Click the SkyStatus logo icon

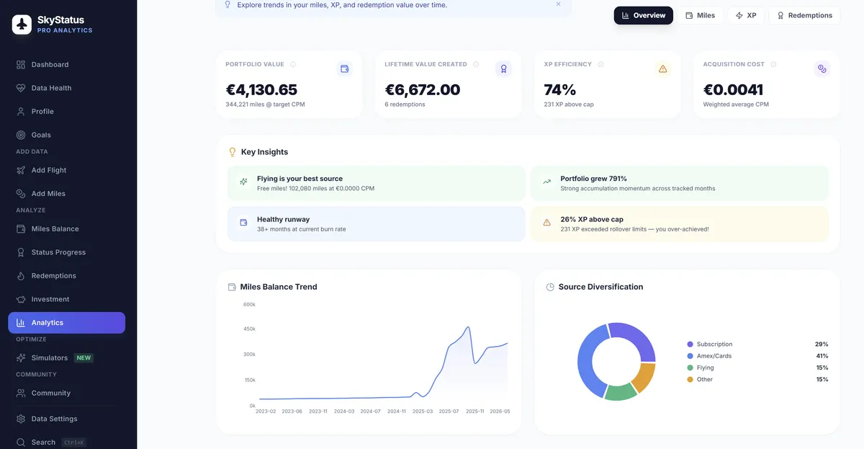[x=20, y=23]
